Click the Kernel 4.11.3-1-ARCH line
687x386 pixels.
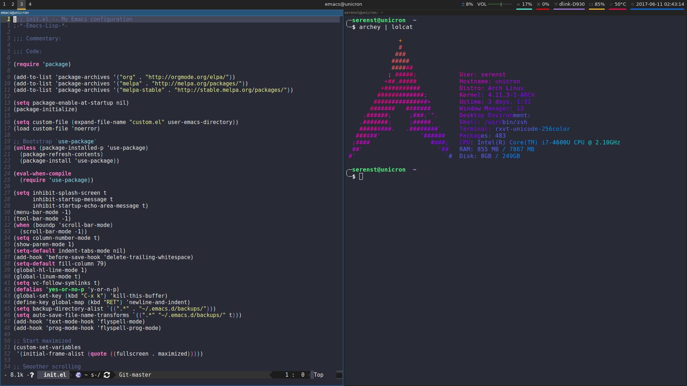497,95
